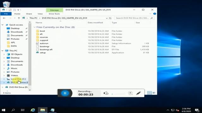Sort by Size column header

138,23
